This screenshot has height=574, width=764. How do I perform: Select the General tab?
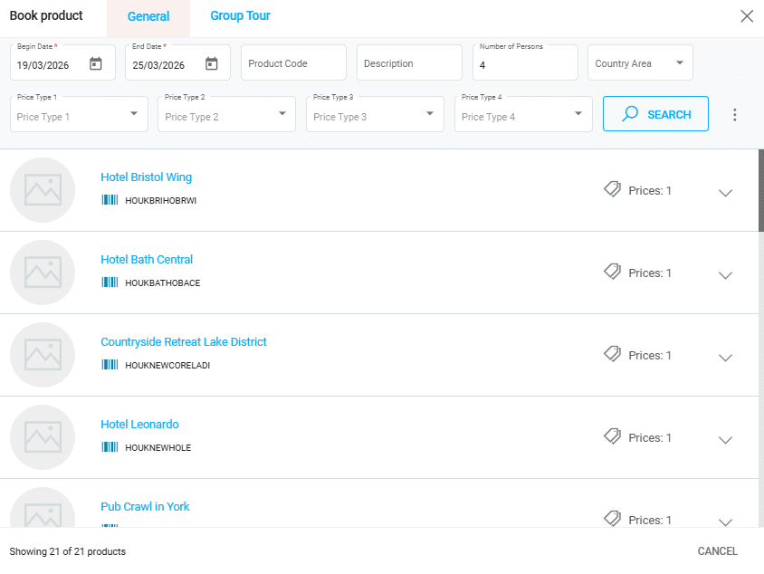coord(148,17)
